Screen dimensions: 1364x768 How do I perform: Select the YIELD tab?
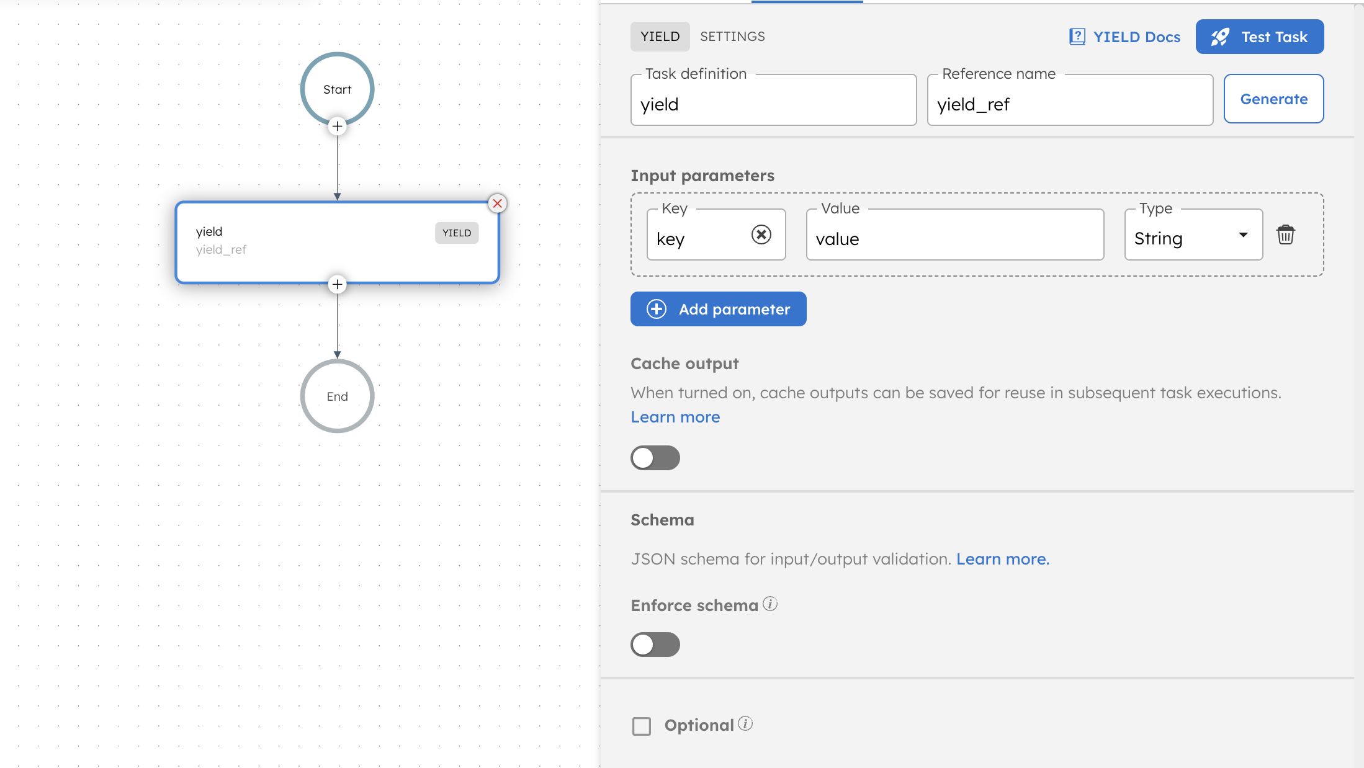[660, 37]
